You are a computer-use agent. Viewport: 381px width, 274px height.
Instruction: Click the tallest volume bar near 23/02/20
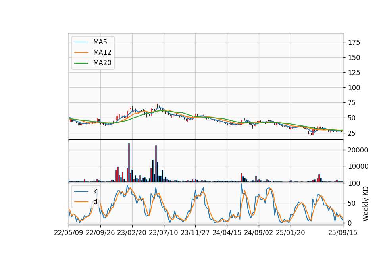coord(129,163)
